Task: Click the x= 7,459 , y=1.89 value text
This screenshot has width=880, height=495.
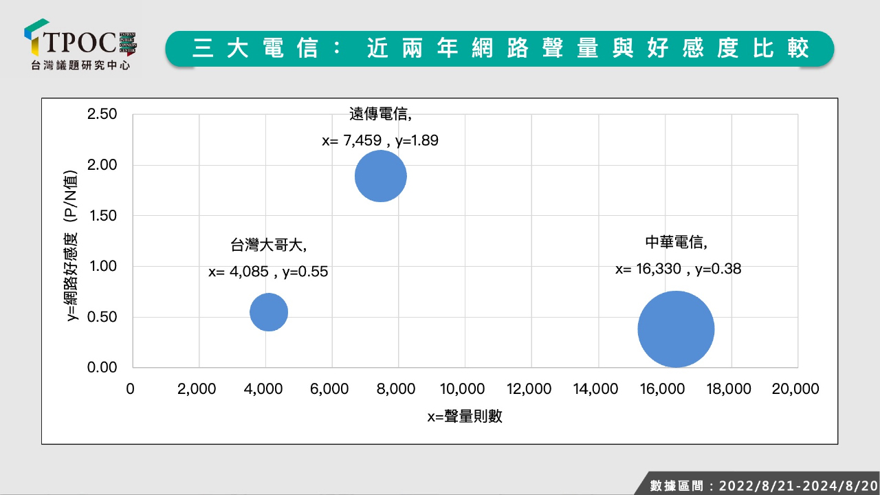Action: click(380, 141)
